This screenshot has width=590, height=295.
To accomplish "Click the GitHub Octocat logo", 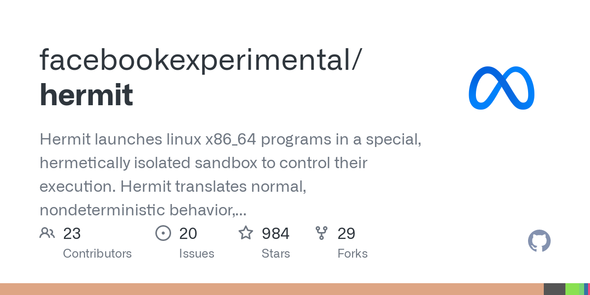I will (x=539, y=241).
